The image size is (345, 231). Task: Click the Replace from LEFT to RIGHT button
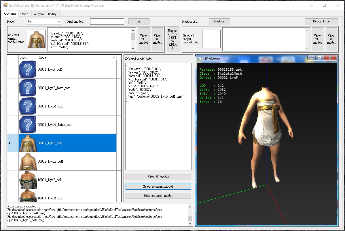coord(172,39)
